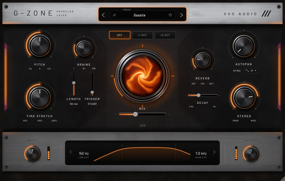
Task: Click the output level meter
Action: [x=236, y=153]
